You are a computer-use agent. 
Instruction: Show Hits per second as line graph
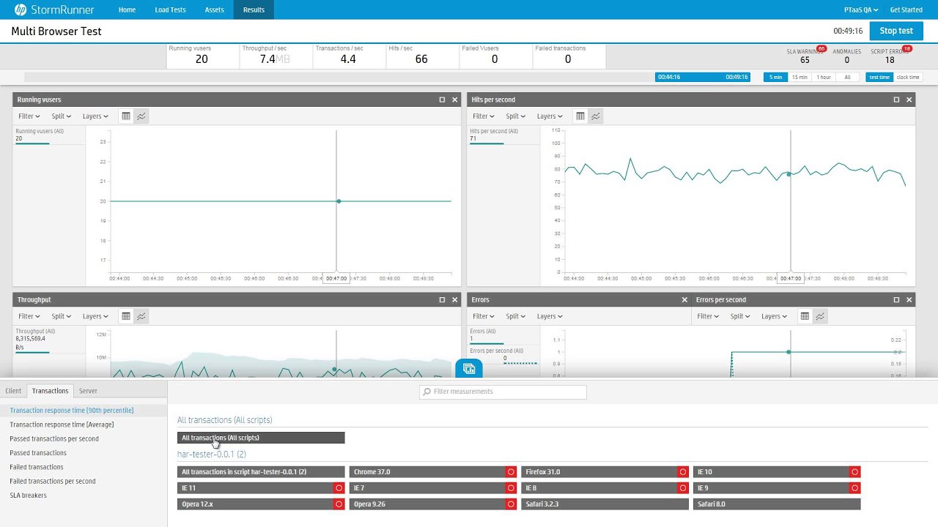pyautogui.click(x=596, y=116)
